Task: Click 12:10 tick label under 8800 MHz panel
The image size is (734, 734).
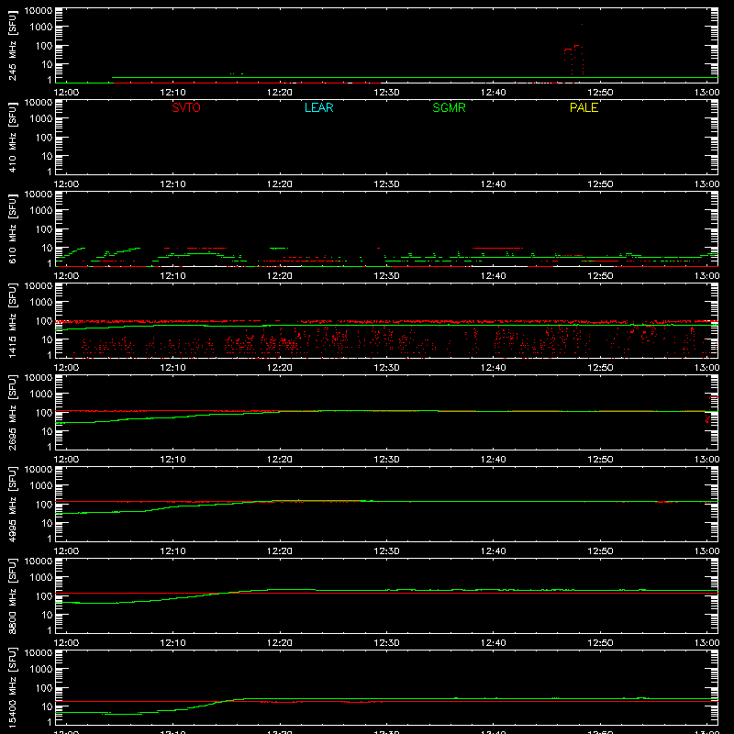Action: [172, 643]
